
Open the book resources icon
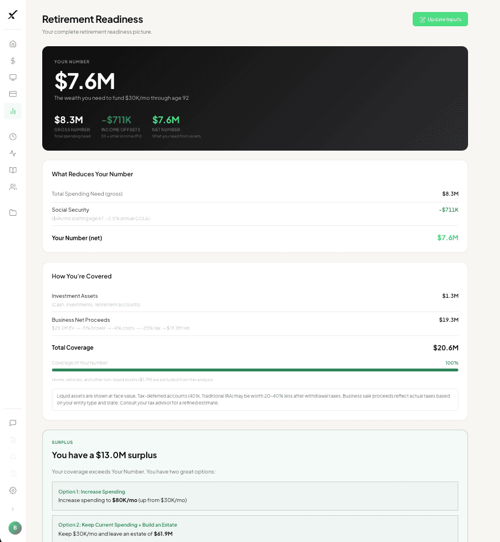(13, 170)
